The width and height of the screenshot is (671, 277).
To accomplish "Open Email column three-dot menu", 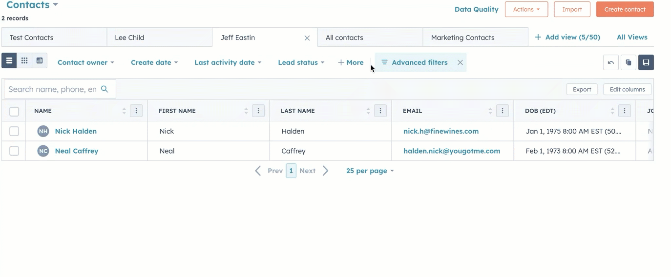I will (503, 111).
